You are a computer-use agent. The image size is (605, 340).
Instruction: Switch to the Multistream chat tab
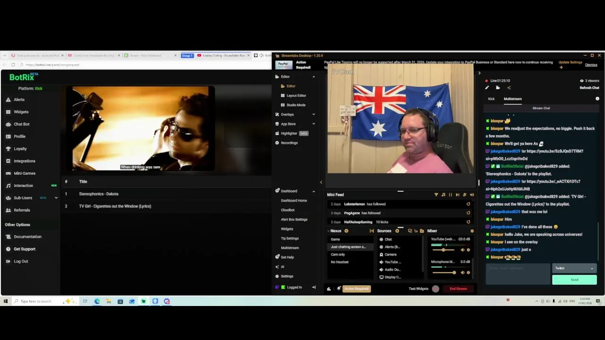pyautogui.click(x=513, y=99)
